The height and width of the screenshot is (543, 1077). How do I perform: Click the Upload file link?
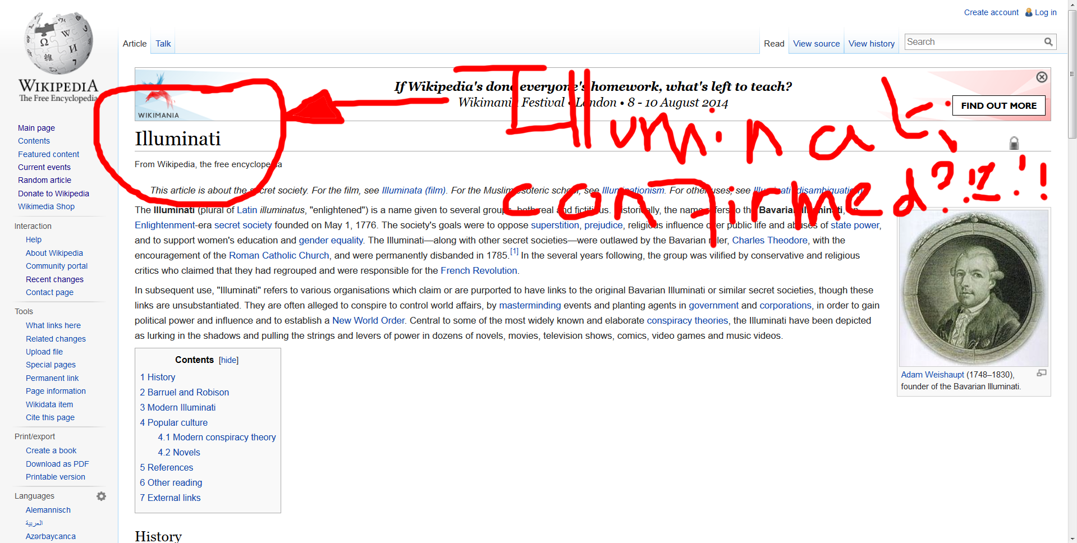(x=44, y=352)
